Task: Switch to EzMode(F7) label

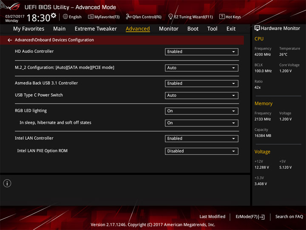Action: coord(246,217)
